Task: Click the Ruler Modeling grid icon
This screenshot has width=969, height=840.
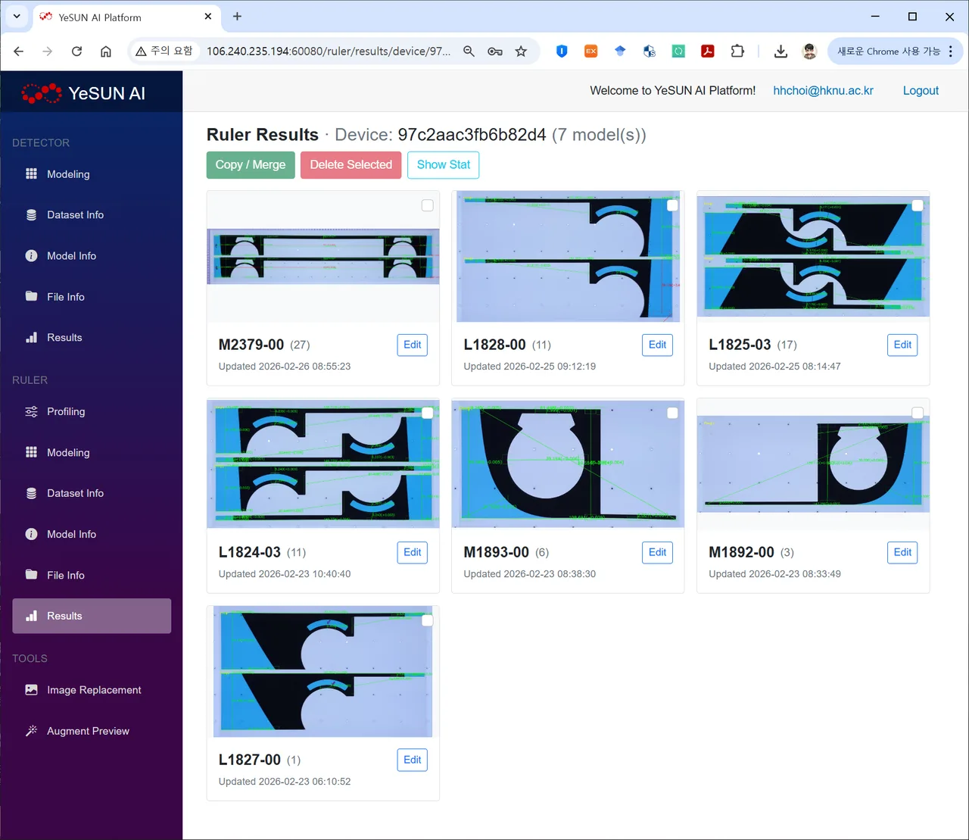Action: pyautogui.click(x=31, y=452)
